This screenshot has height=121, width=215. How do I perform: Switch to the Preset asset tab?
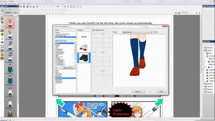coord(8,12)
